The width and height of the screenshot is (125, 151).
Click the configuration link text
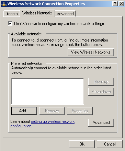(x=21, y=126)
